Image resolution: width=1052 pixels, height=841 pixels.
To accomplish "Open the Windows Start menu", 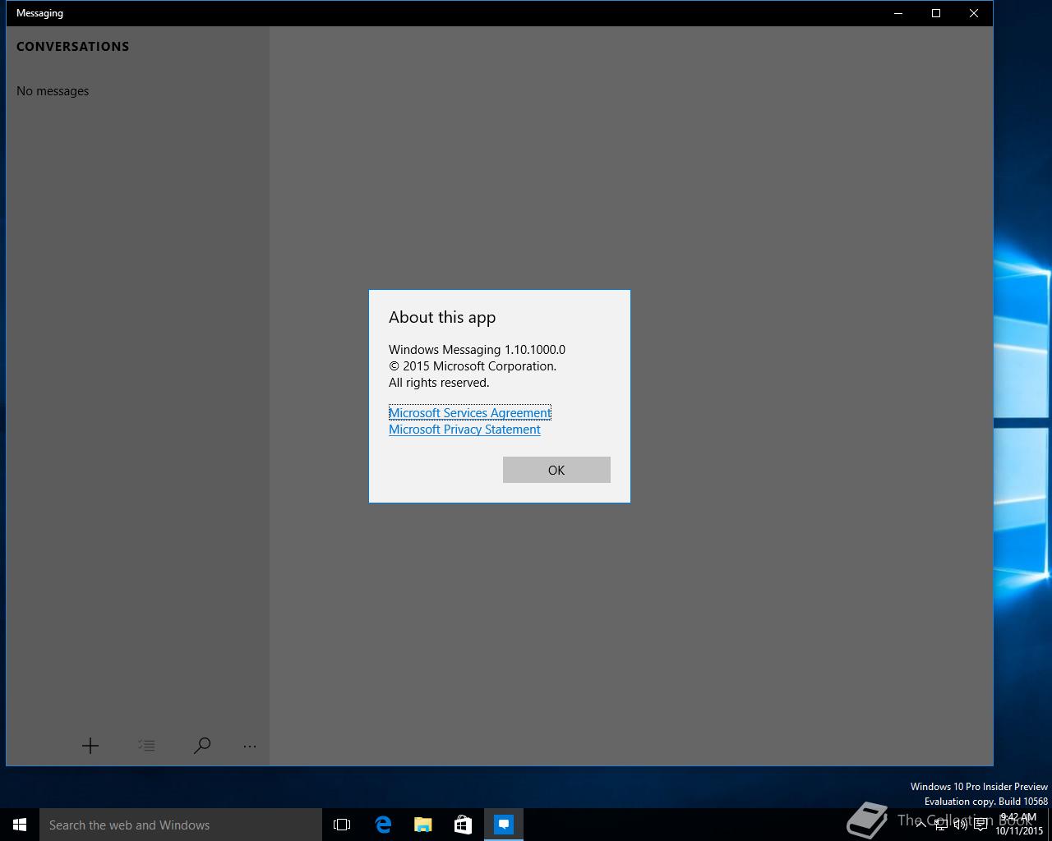I will [x=20, y=825].
